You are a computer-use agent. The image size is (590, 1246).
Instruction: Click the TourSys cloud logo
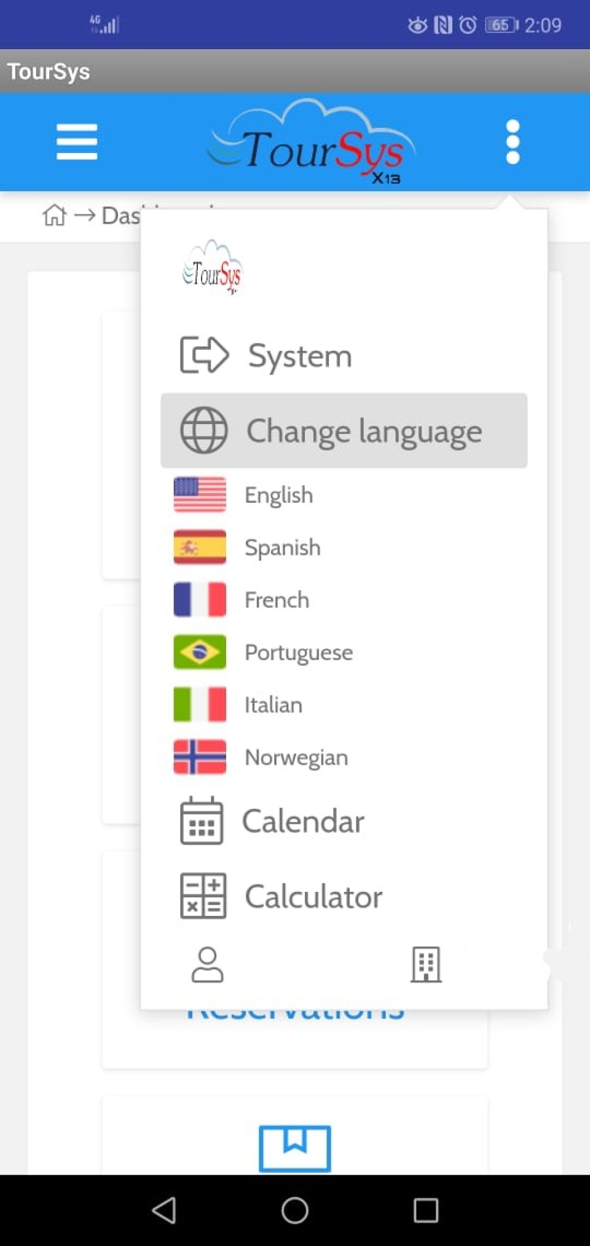pos(310,141)
